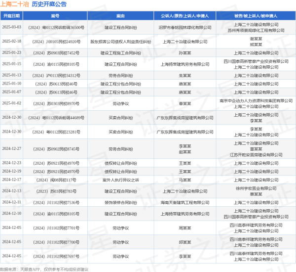
Task: Click case number 苏0903民初7452号
Action: [56, 53]
